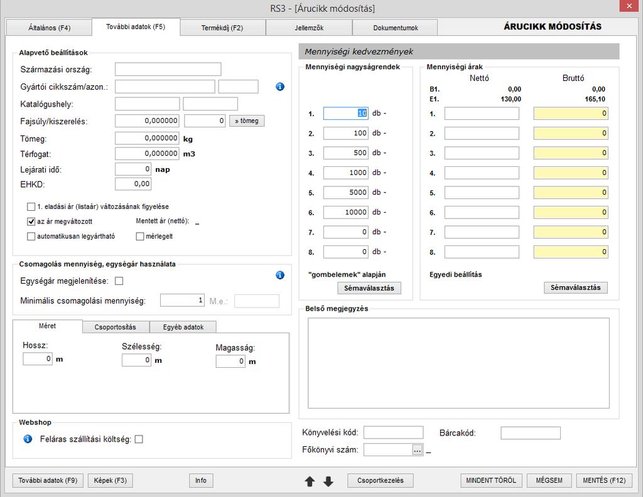Enable Feláras szállítási költség checkbox
643x497 pixels.
point(139,439)
